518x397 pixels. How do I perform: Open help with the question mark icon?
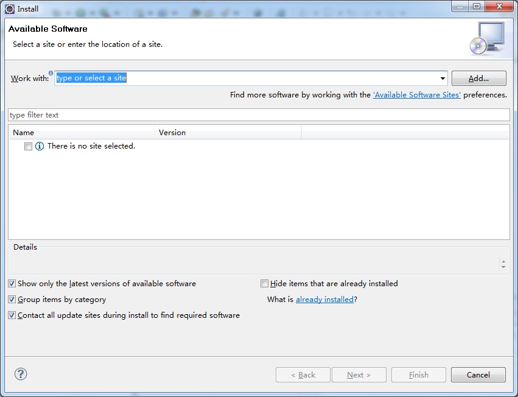[x=21, y=374]
